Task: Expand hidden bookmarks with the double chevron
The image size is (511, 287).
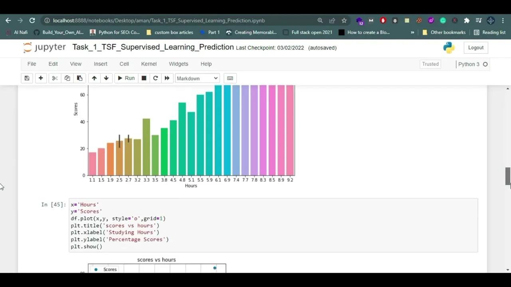Action: 412,32
